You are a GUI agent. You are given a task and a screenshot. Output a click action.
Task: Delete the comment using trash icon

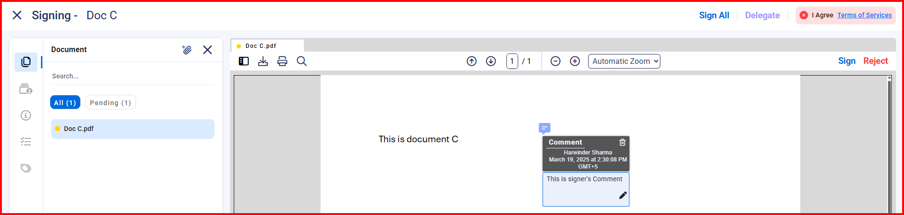[622, 142]
